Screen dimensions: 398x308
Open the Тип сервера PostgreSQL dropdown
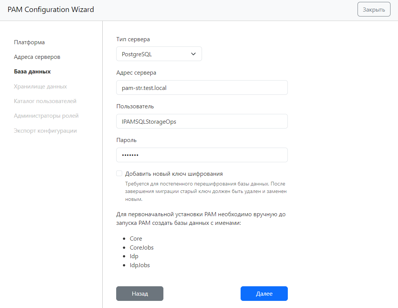tap(159, 54)
